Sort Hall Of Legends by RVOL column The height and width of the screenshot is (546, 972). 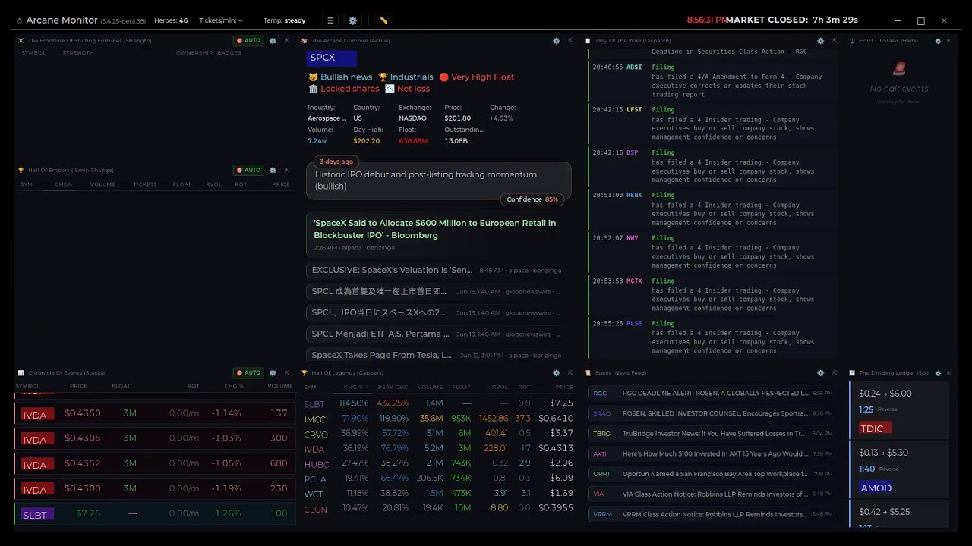point(500,387)
